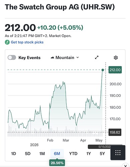Select the 1D time range

tap(14, 154)
